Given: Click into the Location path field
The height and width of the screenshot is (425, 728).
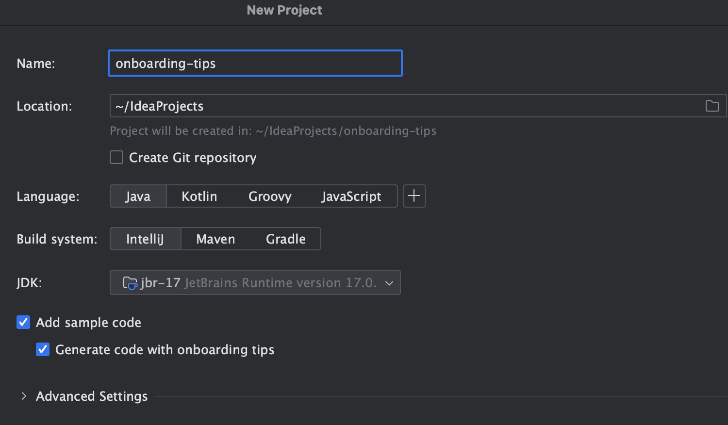Looking at the screenshot, I should point(403,106).
